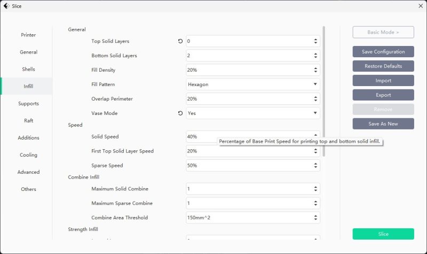Adjust Fill Density stepper arrows
Image resolution: width=427 pixels, height=254 pixels.
point(315,70)
